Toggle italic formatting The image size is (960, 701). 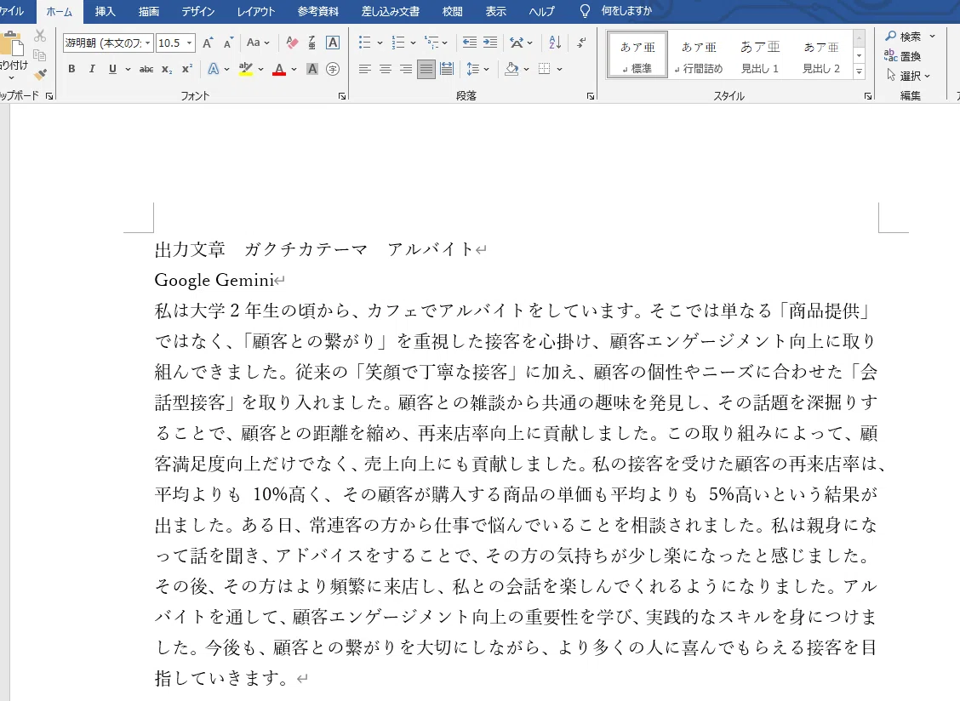[x=92, y=69]
